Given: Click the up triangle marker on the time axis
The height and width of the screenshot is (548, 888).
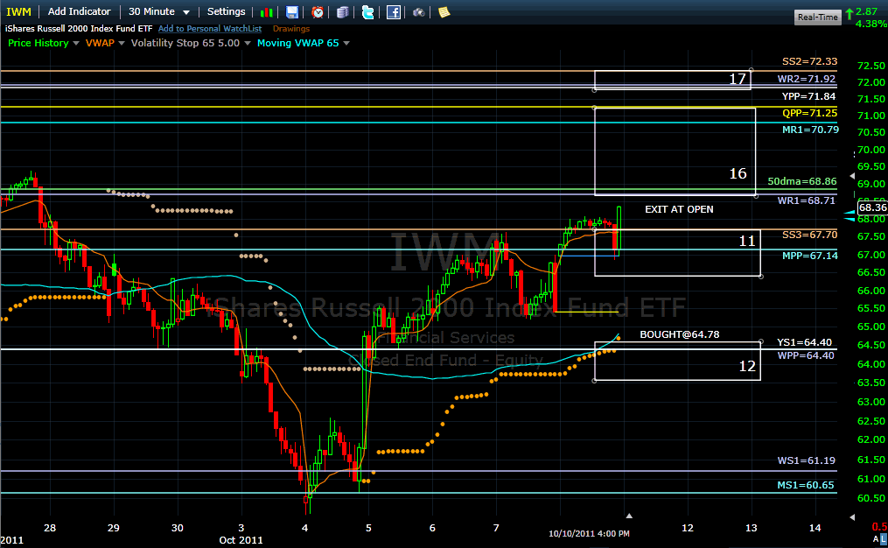Looking at the screenshot, I should 629,516.
